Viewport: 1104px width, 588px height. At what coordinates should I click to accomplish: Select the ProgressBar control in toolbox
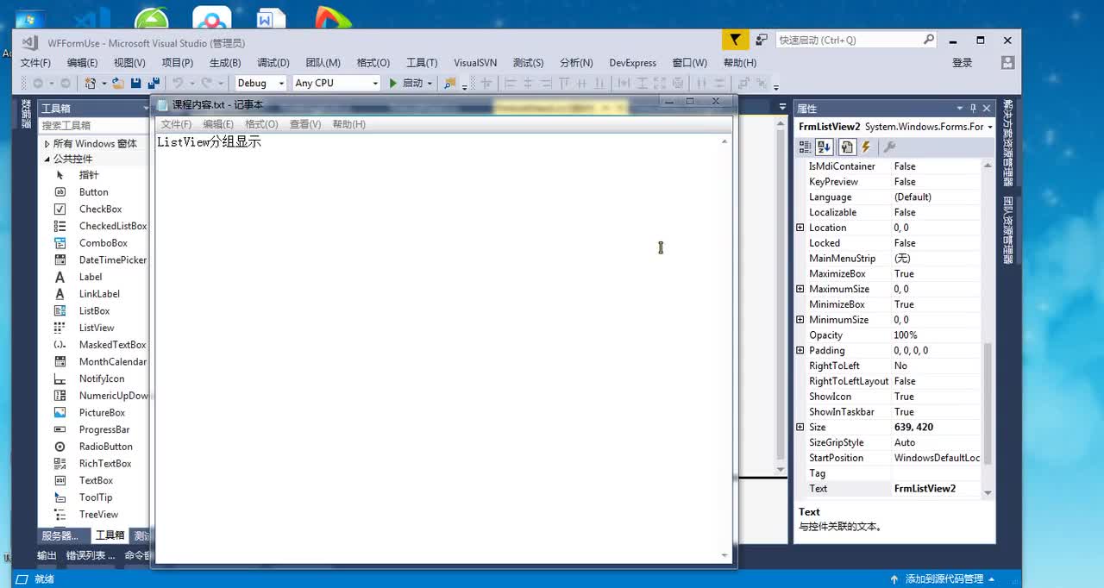point(104,429)
